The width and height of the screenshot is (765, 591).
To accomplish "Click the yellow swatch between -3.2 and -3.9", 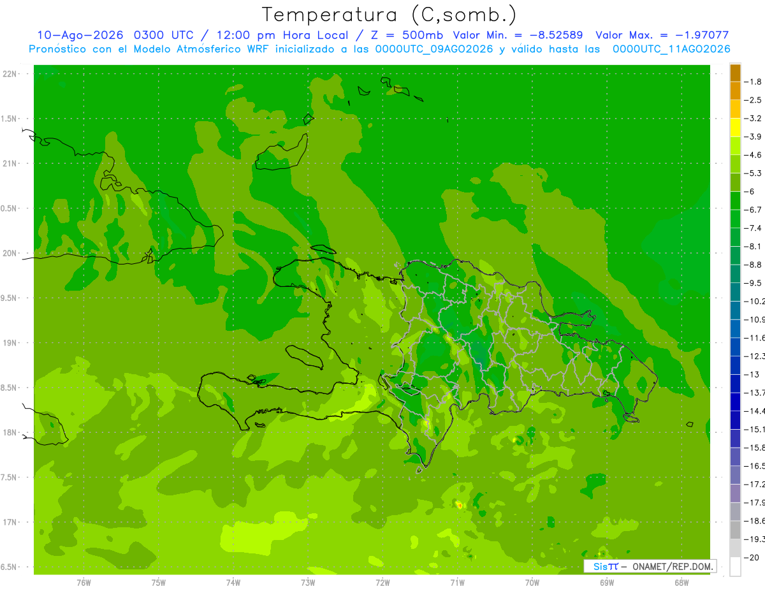I will (735, 128).
